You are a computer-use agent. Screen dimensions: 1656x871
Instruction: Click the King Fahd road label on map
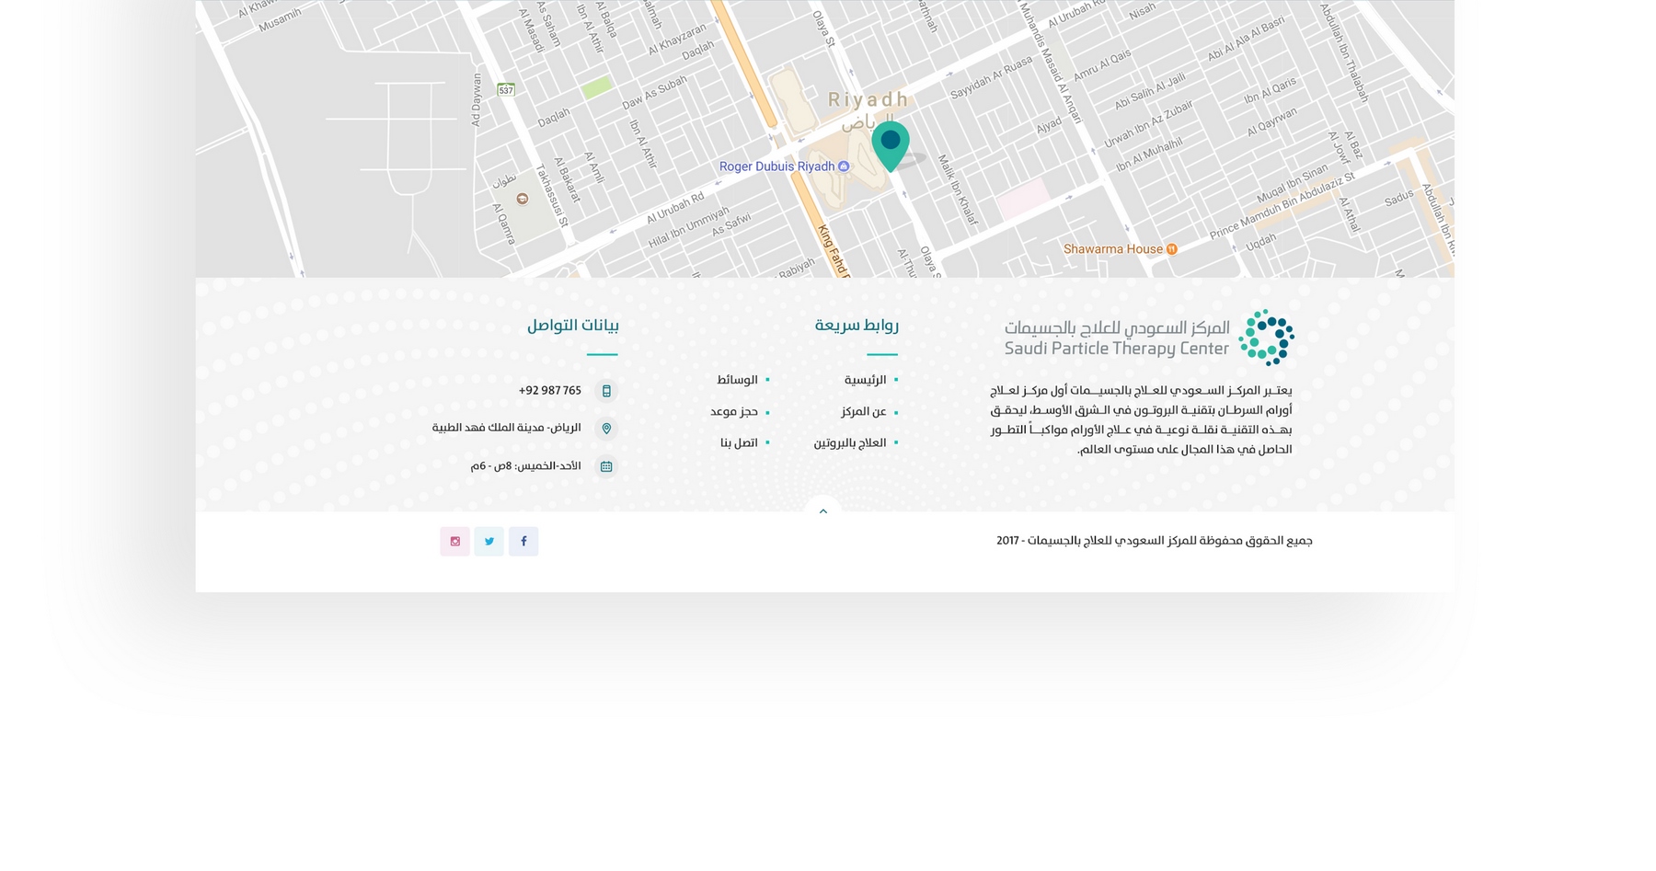[832, 251]
